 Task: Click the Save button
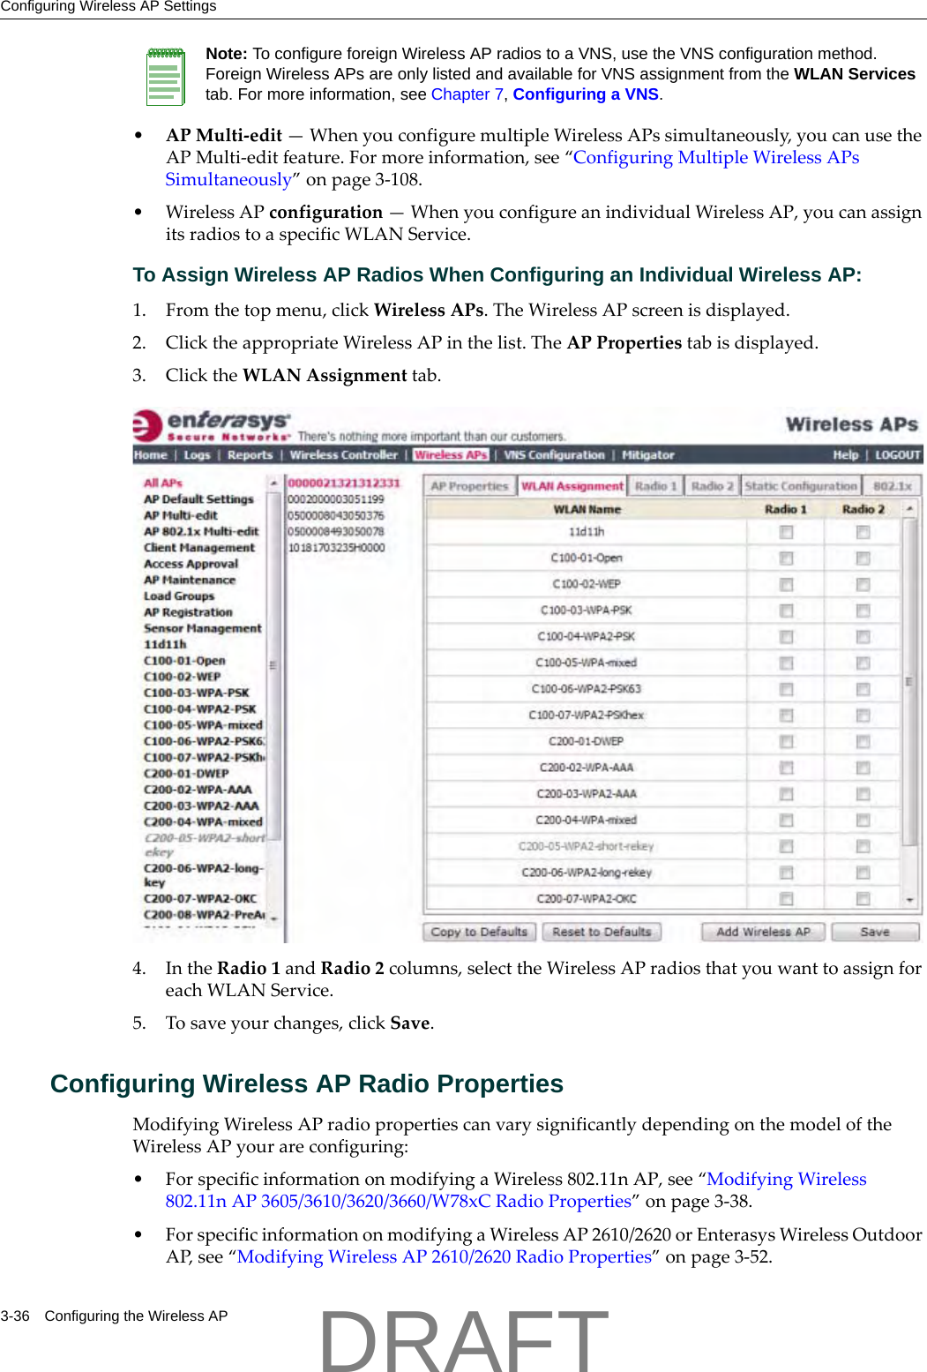(x=874, y=932)
